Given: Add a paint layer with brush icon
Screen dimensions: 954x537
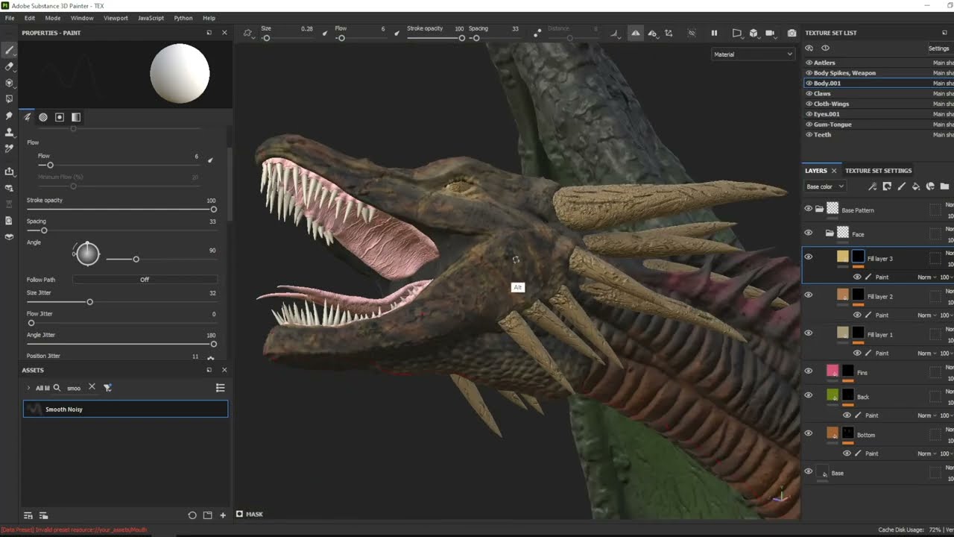Looking at the screenshot, I should tap(901, 186).
